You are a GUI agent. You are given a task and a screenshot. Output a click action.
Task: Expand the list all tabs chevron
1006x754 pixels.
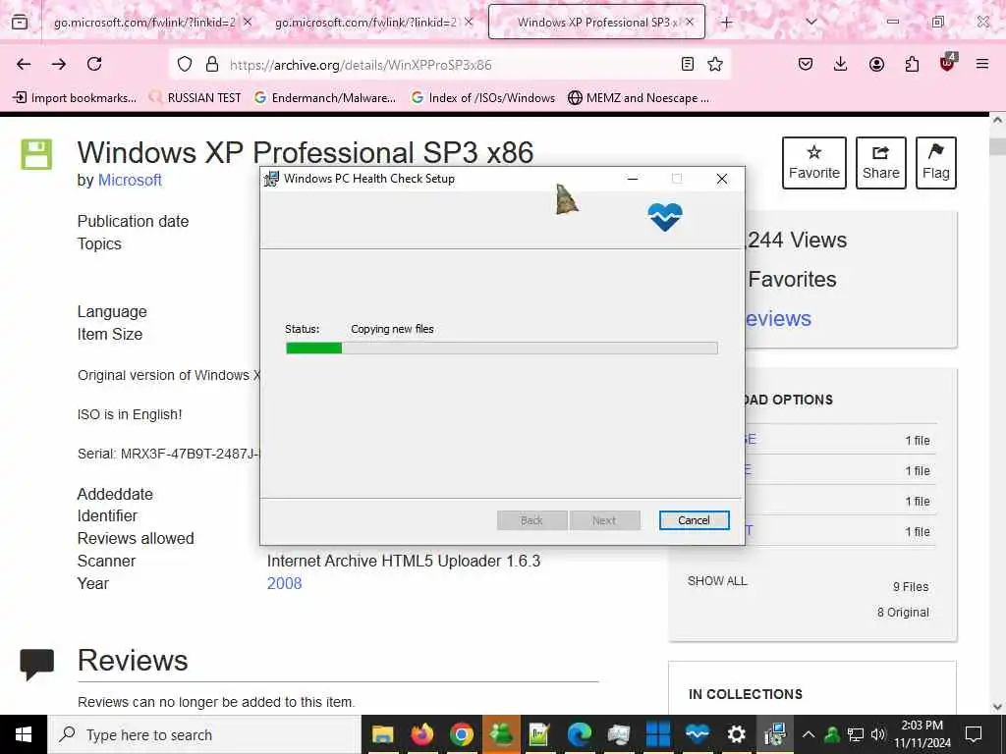pyautogui.click(x=810, y=22)
